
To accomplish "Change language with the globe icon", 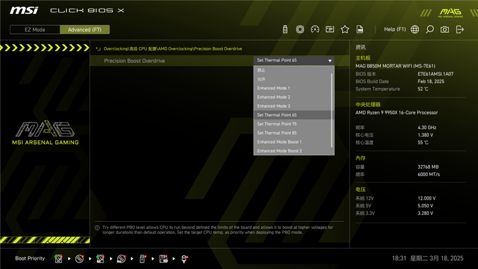I will [x=415, y=29].
